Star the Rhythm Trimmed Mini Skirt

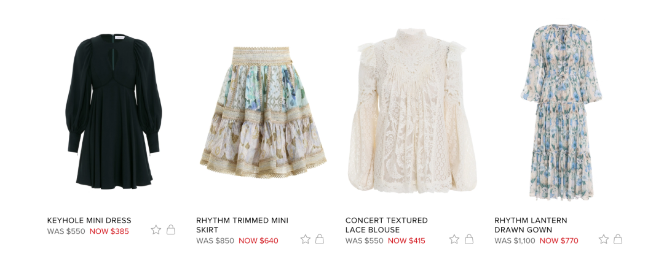pos(306,239)
